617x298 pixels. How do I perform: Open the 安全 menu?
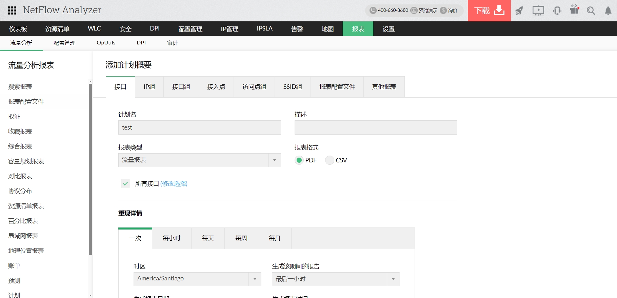[x=125, y=29]
